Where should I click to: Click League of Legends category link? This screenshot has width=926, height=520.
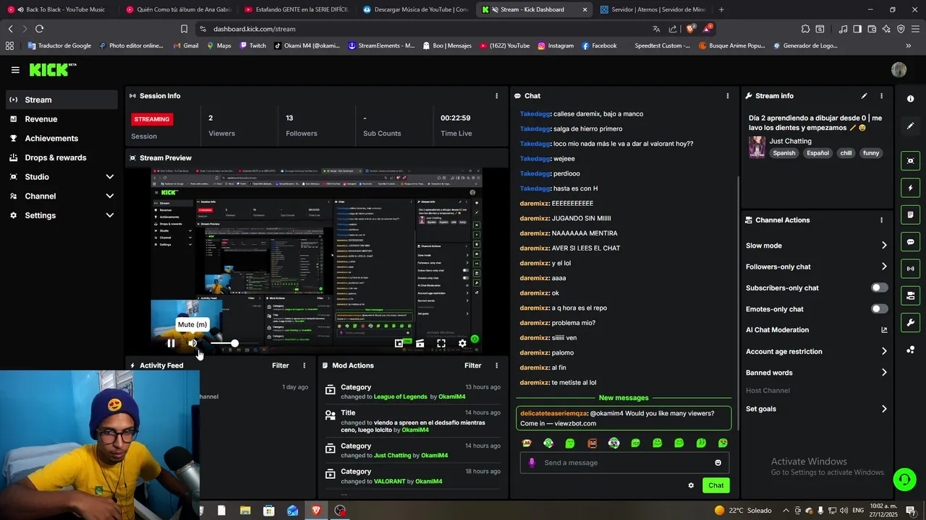pos(400,396)
